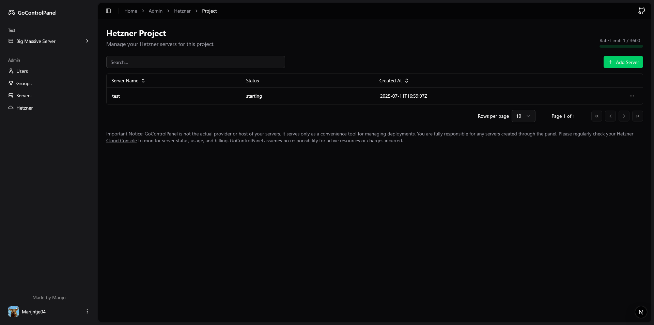
Task: Open Hetzner in the Admin menu
Action: tap(49, 108)
